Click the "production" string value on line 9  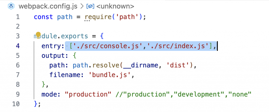click(88, 94)
